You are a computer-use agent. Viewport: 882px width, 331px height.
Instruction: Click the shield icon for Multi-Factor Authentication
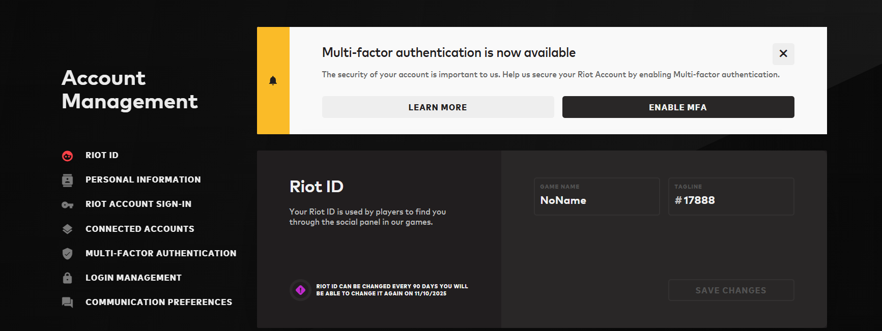[67, 254]
